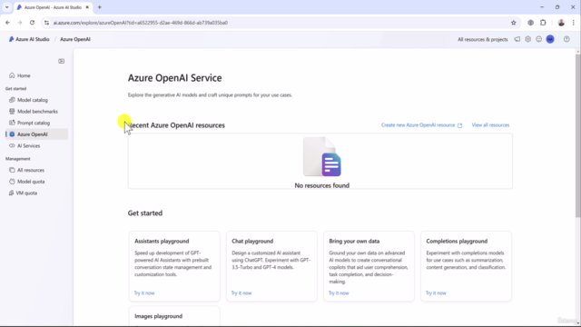Collapse the left sidebar panel icon
Image resolution: width=581 pixels, height=327 pixels.
pyautogui.click(x=62, y=61)
